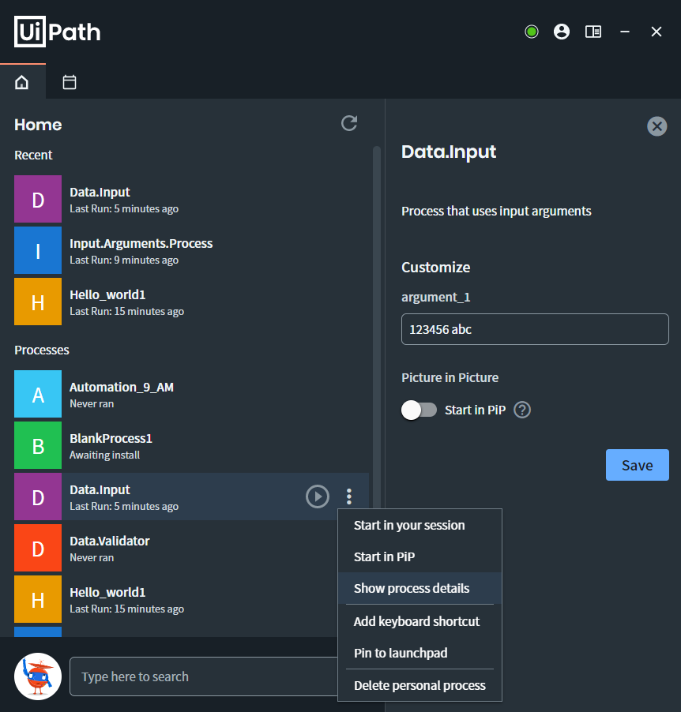
Task: Select Data.Validator process
Action: coord(175,548)
